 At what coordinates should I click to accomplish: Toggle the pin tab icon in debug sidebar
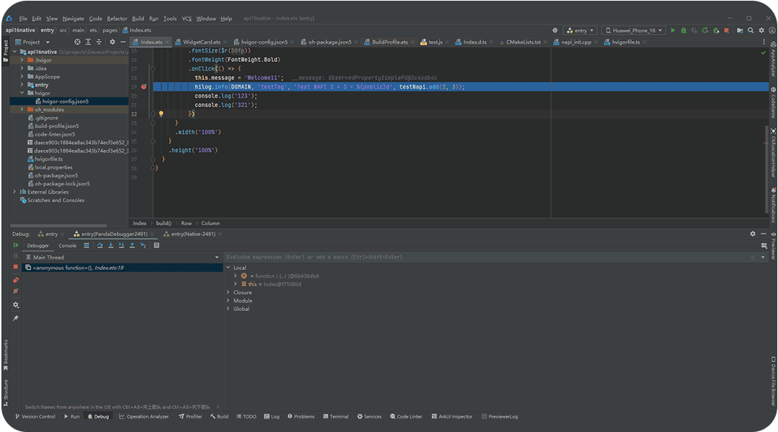(x=16, y=318)
